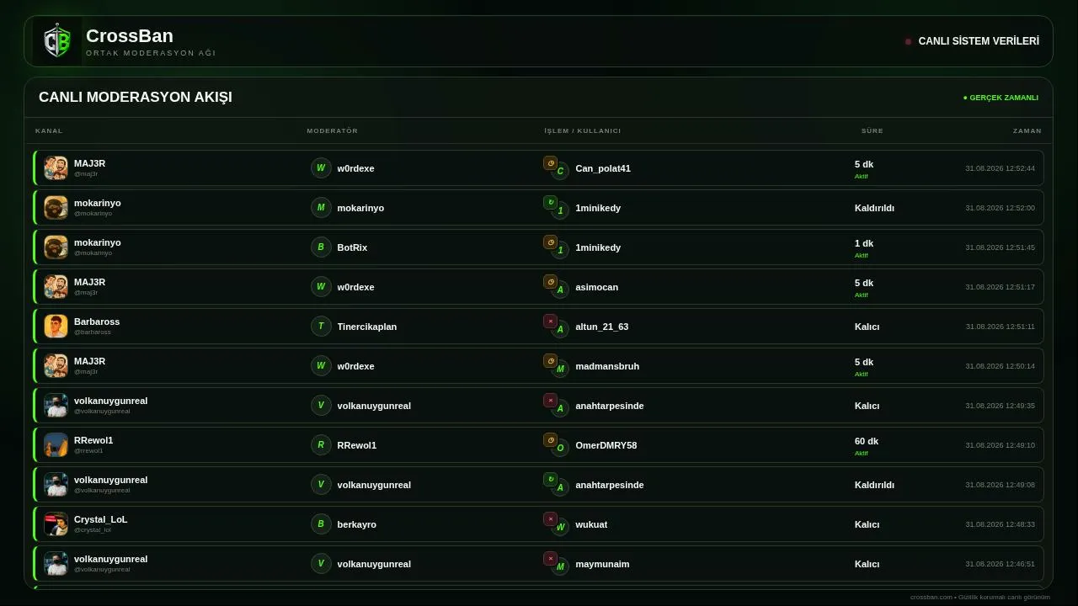Click the red ban icon next to wukuat
This screenshot has height=606, width=1078.
click(550, 519)
